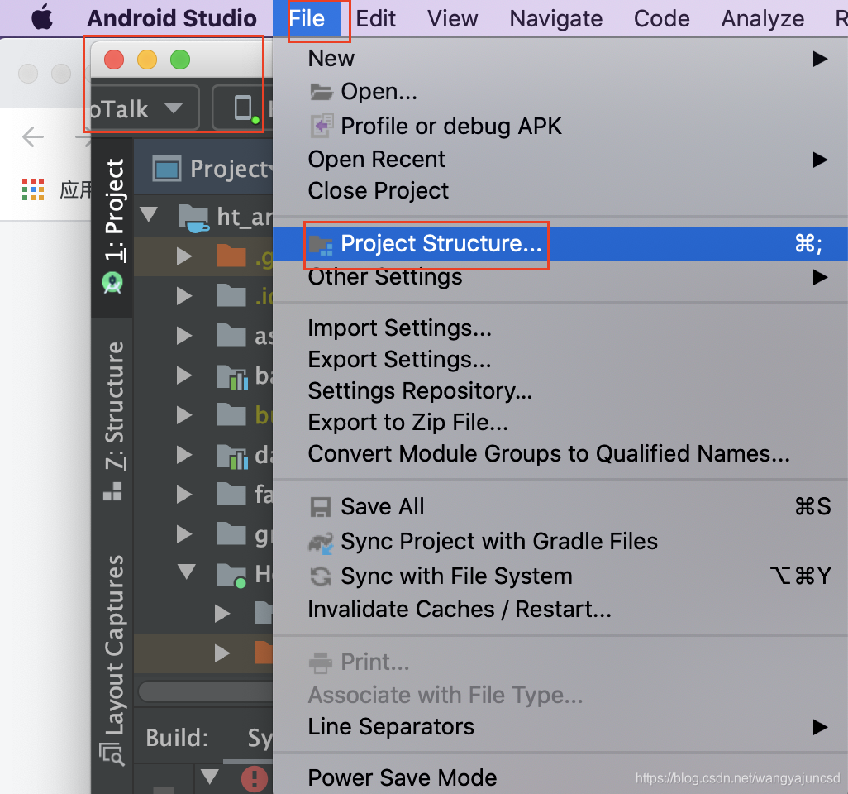The image size is (848, 794).
Task: Select Invalidate Caches / Restart...
Action: pyautogui.click(x=560, y=610)
